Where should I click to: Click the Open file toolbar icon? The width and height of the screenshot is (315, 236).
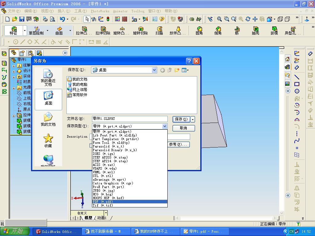point(14,19)
